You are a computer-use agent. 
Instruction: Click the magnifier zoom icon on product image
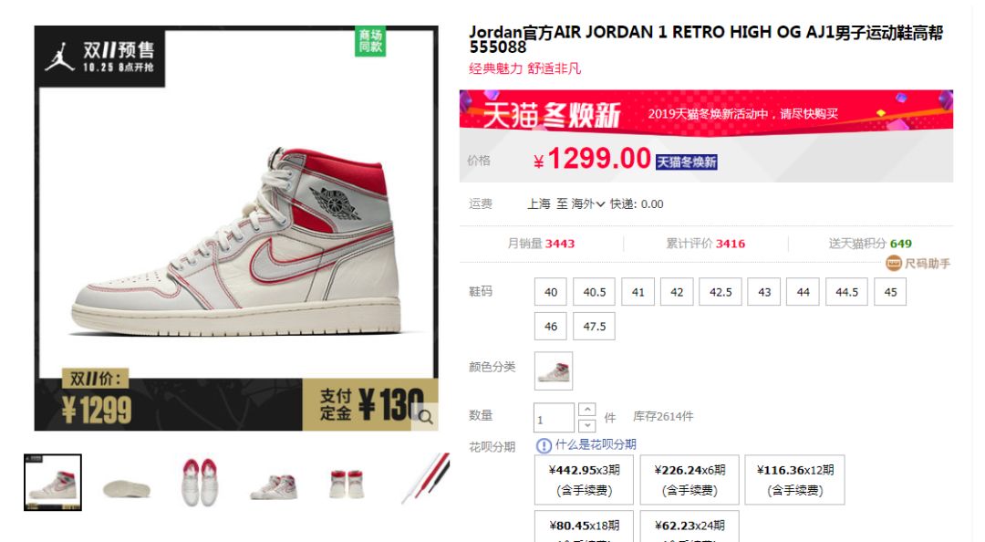pyautogui.click(x=425, y=417)
